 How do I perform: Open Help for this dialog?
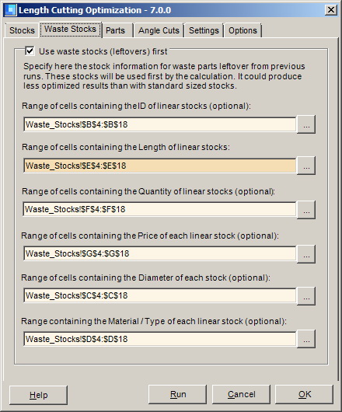pos(38,395)
